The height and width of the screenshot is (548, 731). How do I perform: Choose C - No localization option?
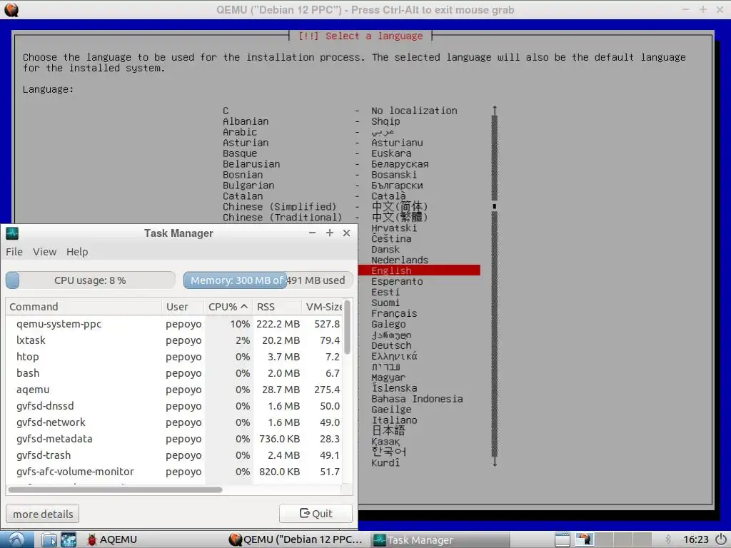click(x=340, y=111)
